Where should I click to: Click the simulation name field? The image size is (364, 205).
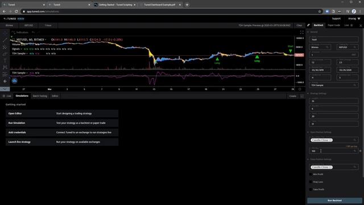(x=334, y=39)
